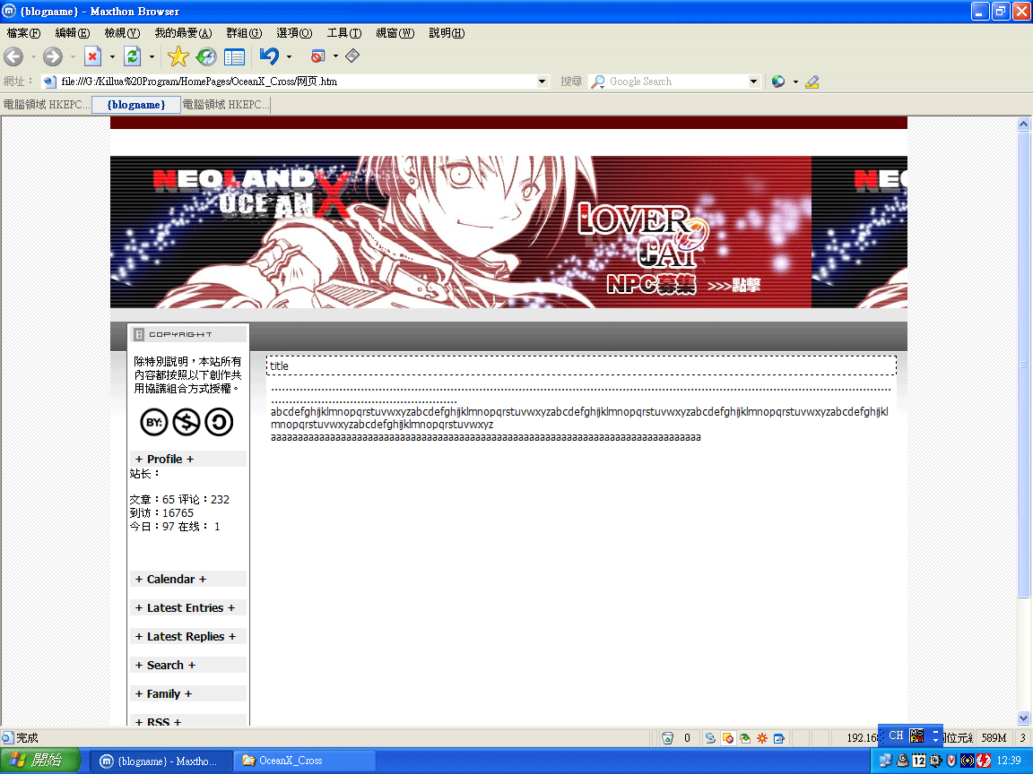This screenshot has width=1033, height=774.
Task: Click the Creative Commons BY attribution icon
Action: point(154,422)
